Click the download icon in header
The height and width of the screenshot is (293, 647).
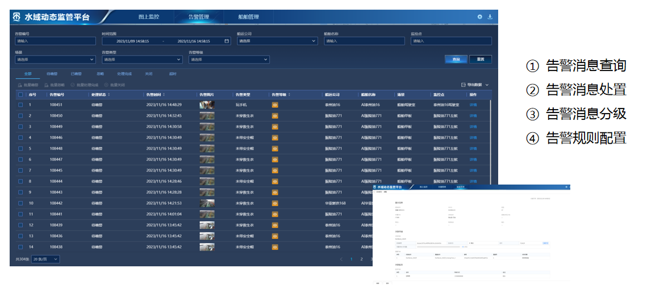(x=490, y=17)
